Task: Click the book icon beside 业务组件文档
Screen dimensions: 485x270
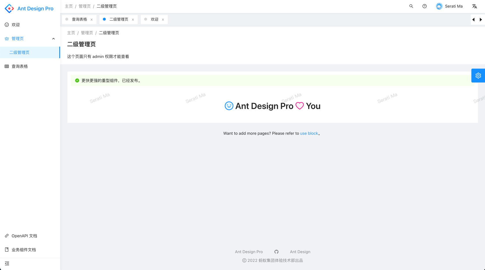Action: click(7, 249)
